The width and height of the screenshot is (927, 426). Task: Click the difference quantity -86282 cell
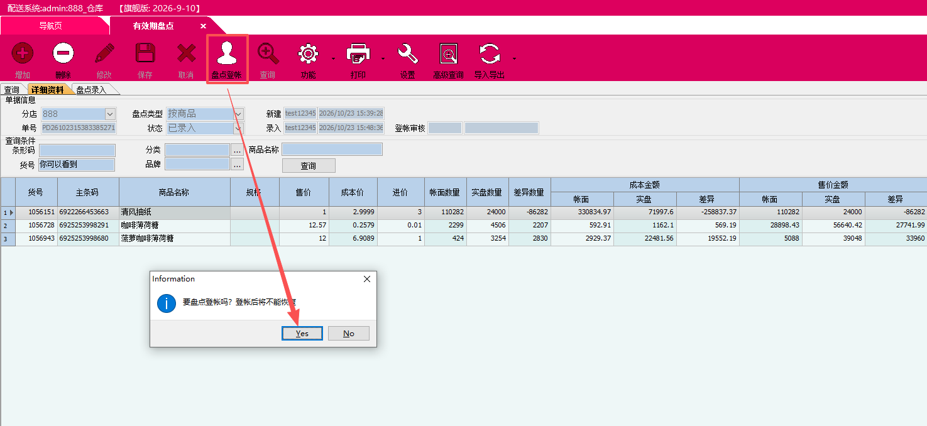(530, 212)
